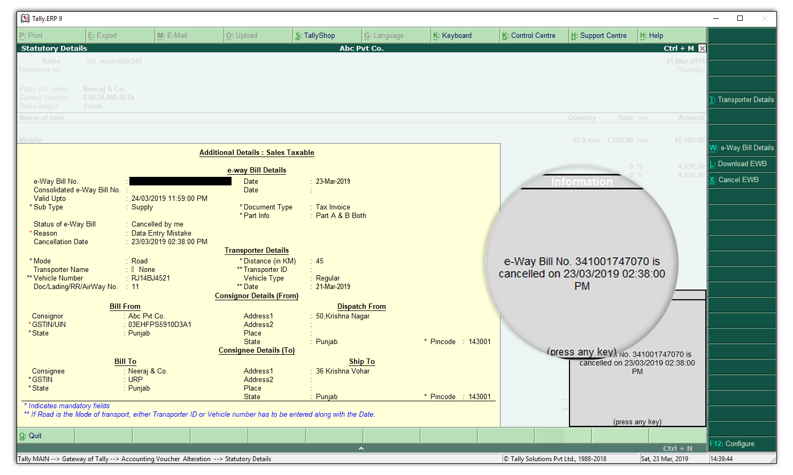Click the Ctrl + N label on the calculator bar
The width and height of the screenshot is (793, 475).
pyautogui.click(x=677, y=448)
